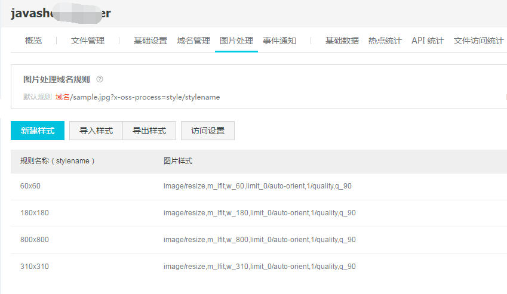
Task: Open the 概览 tab
Action: click(33, 41)
